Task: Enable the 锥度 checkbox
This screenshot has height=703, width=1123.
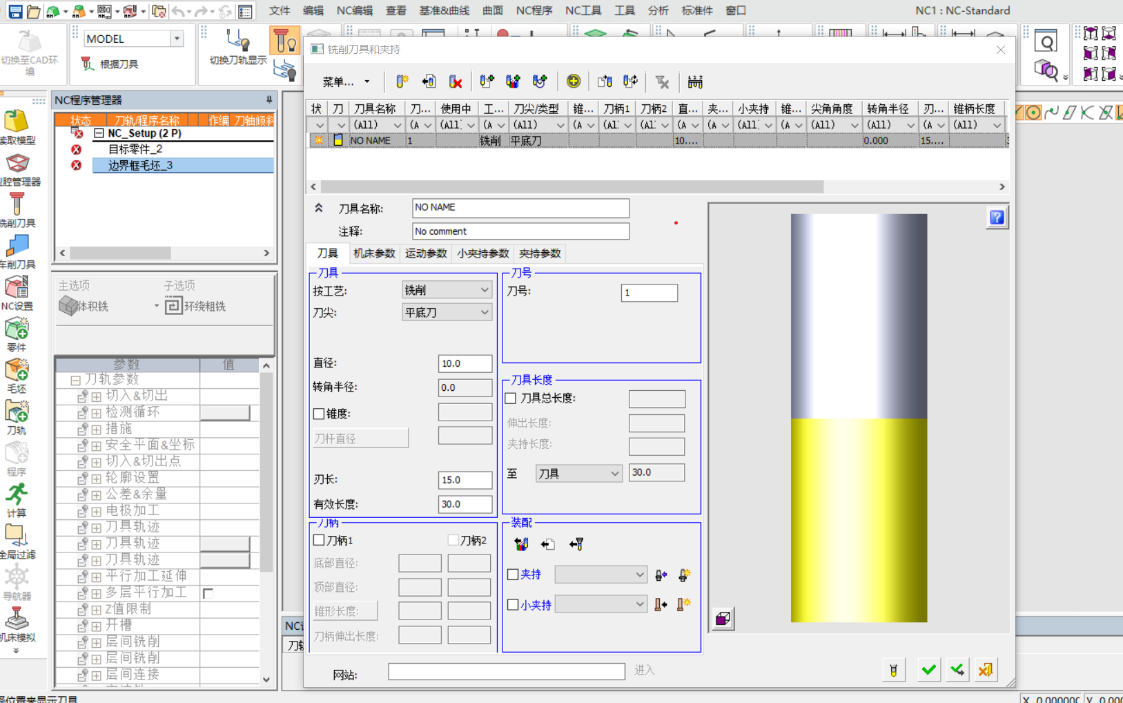Action: point(319,414)
